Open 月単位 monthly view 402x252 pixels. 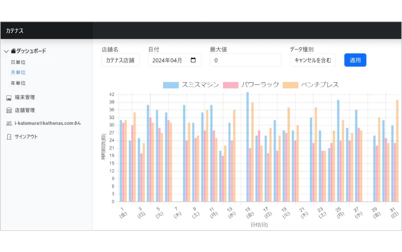click(18, 73)
